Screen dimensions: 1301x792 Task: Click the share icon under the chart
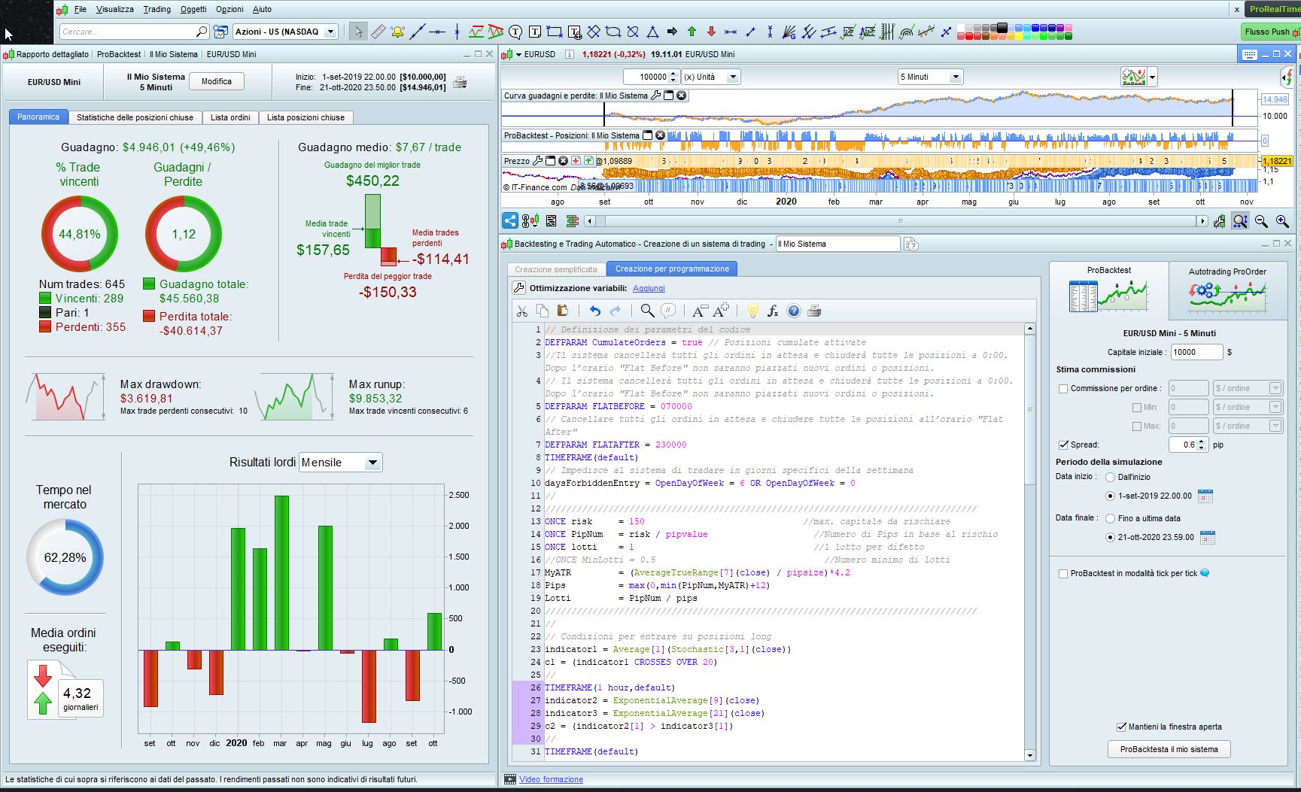(510, 220)
